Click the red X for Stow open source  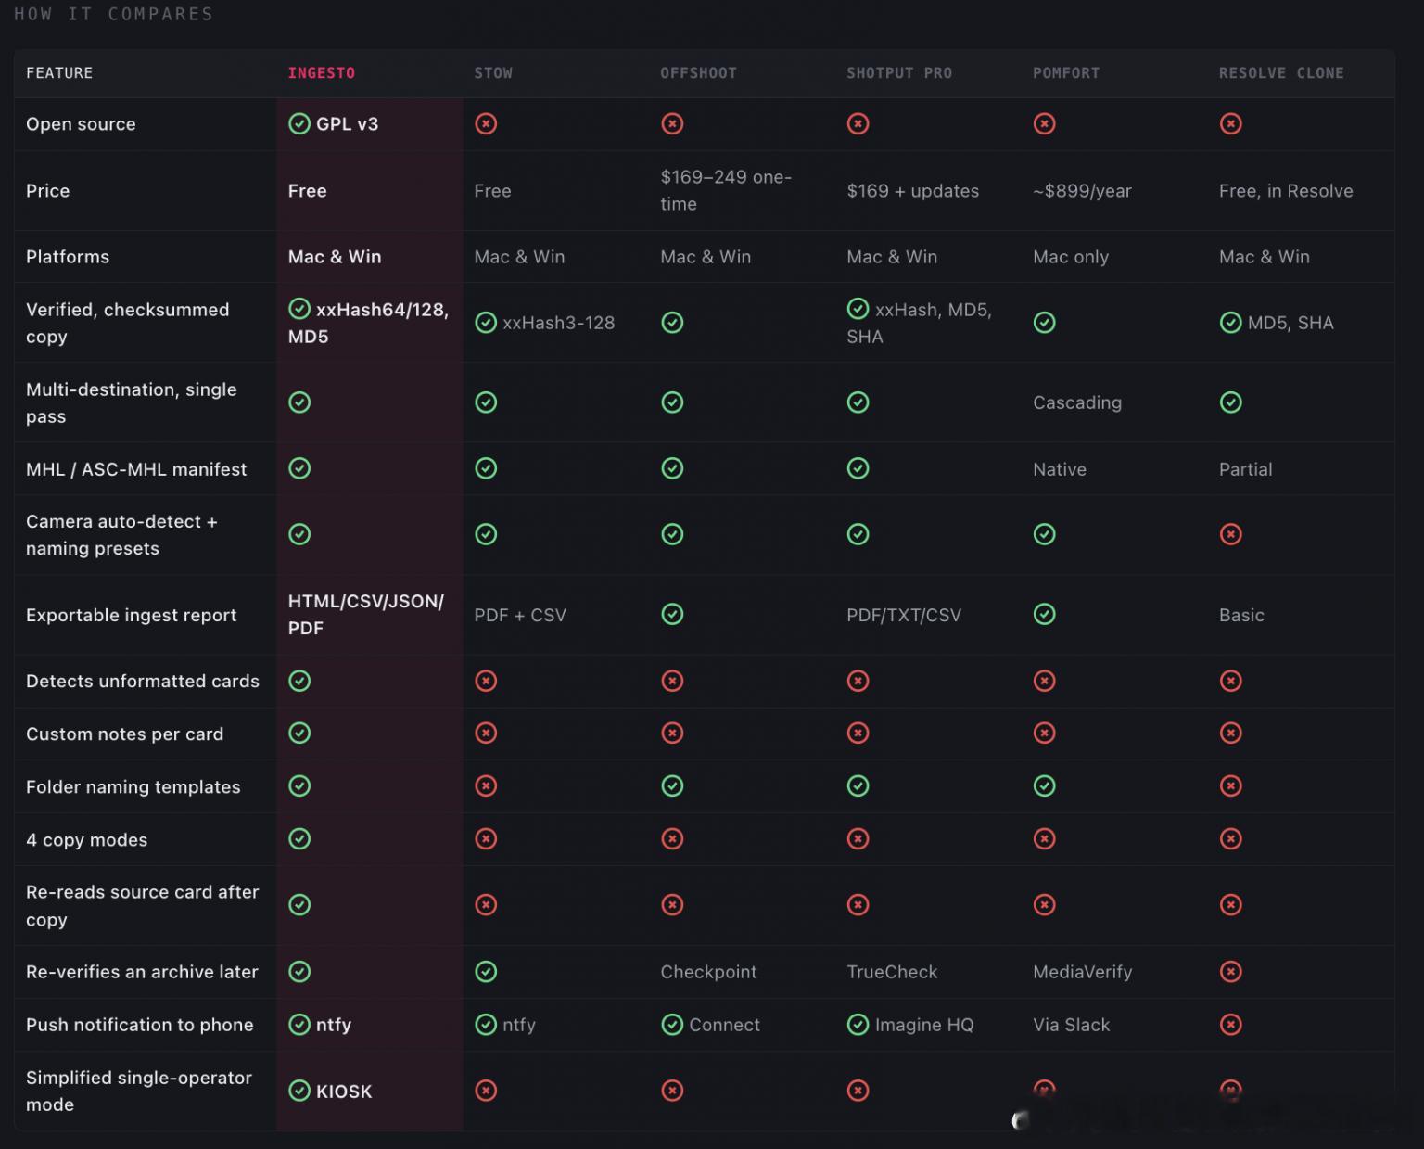click(x=486, y=124)
